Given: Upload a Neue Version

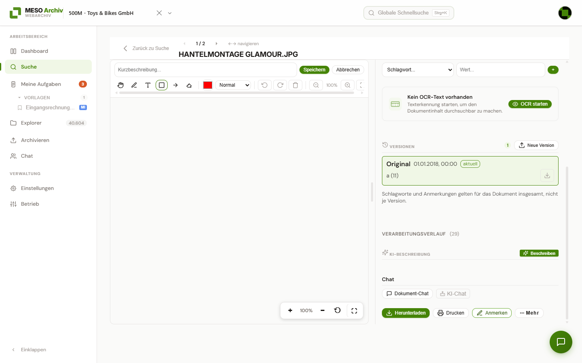Looking at the screenshot, I should pyautogui.click(x=536, y=145).
